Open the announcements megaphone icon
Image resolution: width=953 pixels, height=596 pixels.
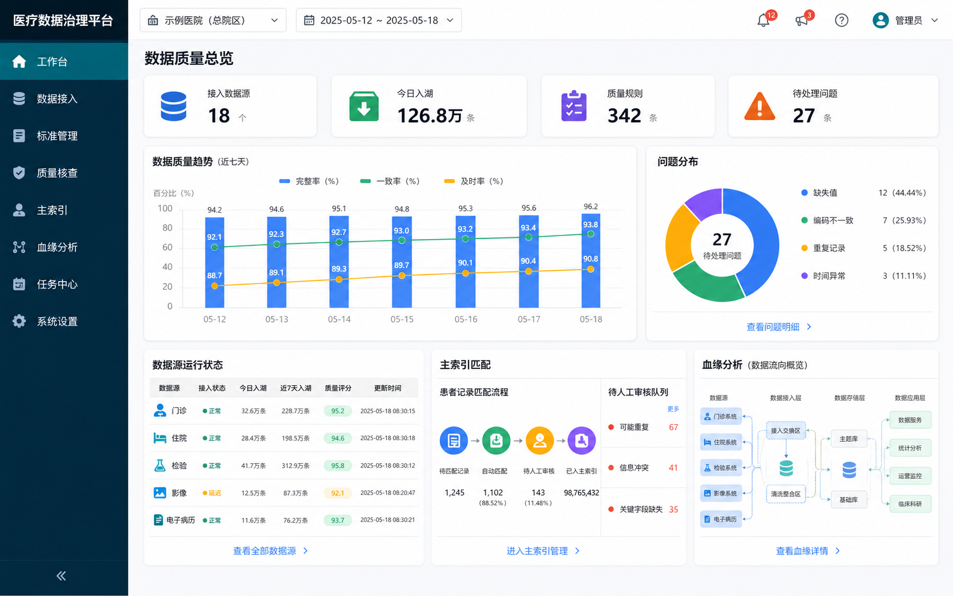(x=802, y=20)
